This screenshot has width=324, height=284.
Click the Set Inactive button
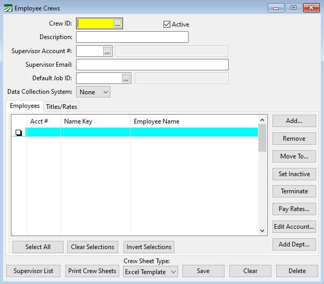click(x=294, y=174)
